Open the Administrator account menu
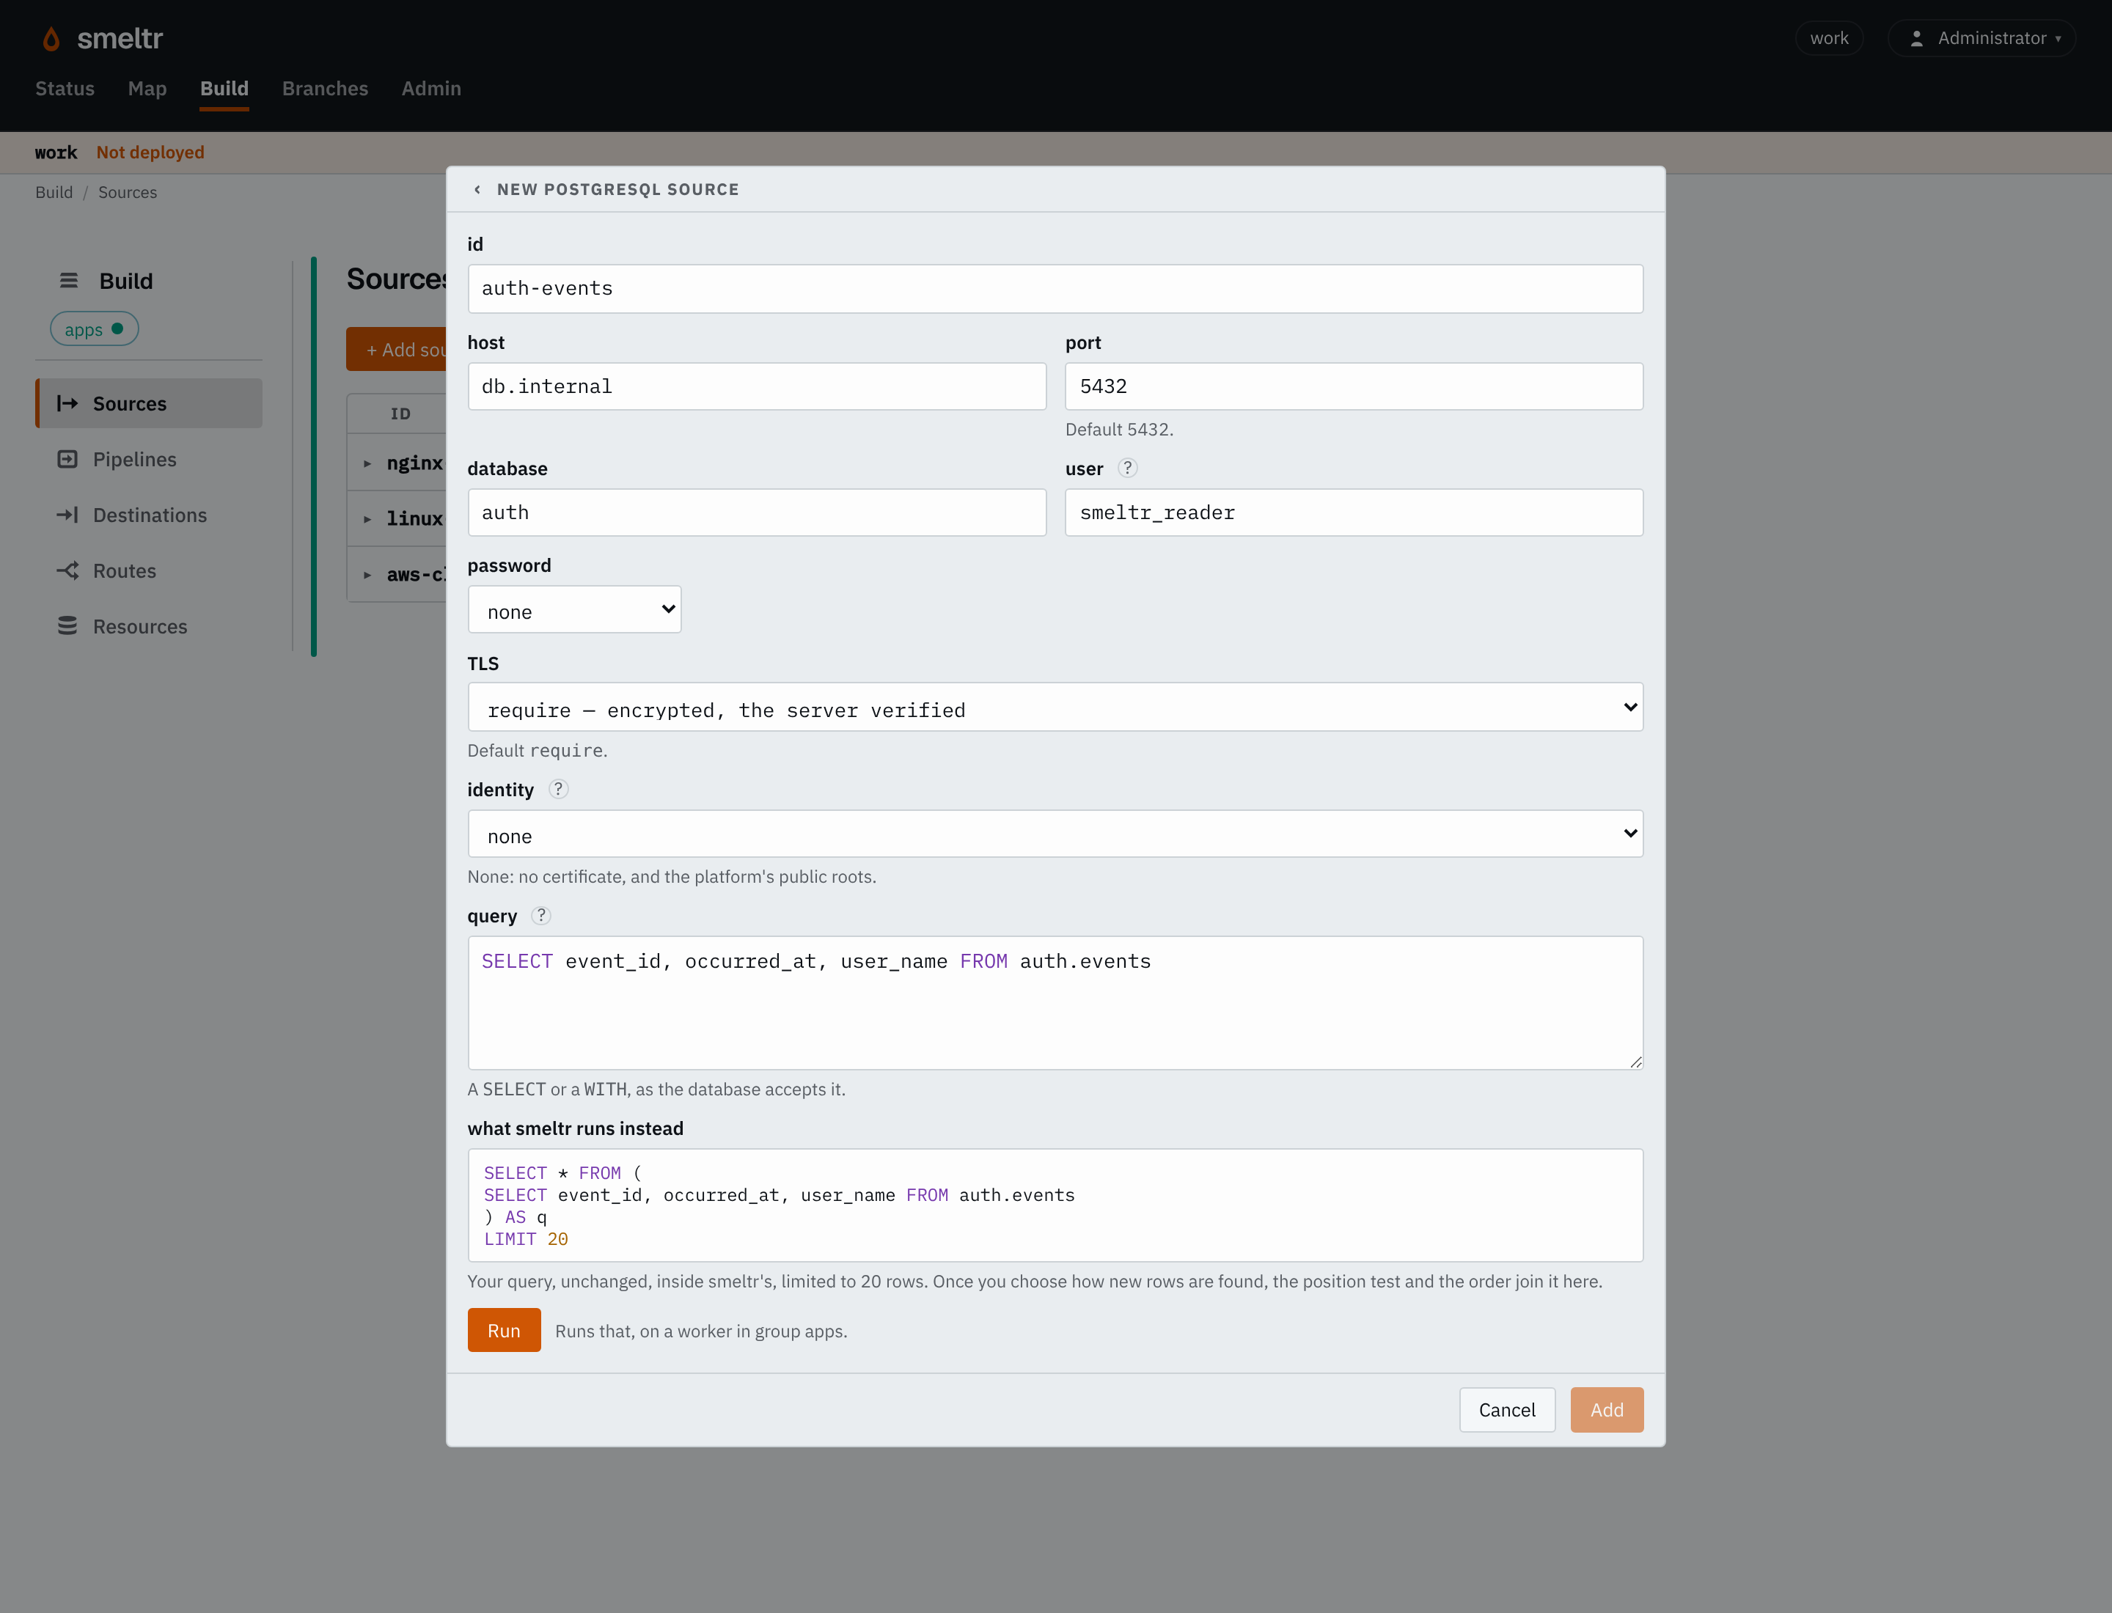This screenshot has width=2112, height=1613. [1981, 38]
